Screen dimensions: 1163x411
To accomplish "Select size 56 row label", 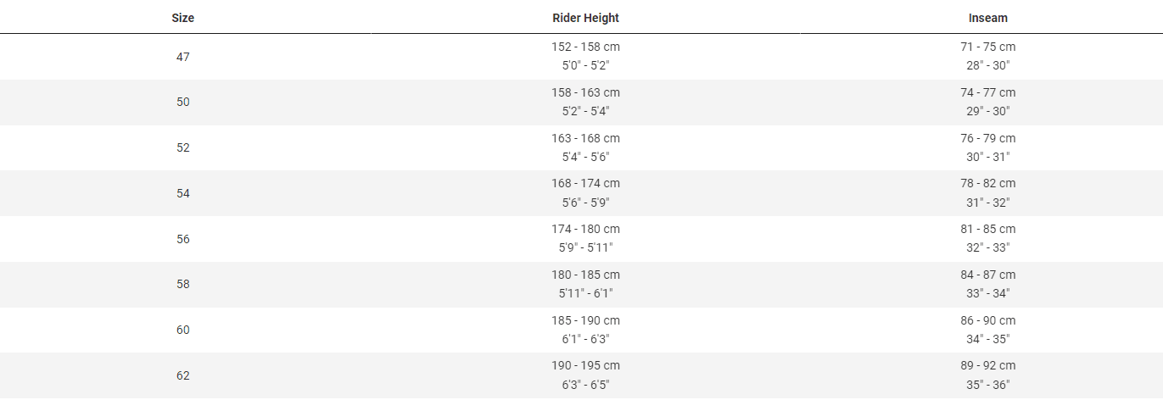I will (x=183, y=239).
